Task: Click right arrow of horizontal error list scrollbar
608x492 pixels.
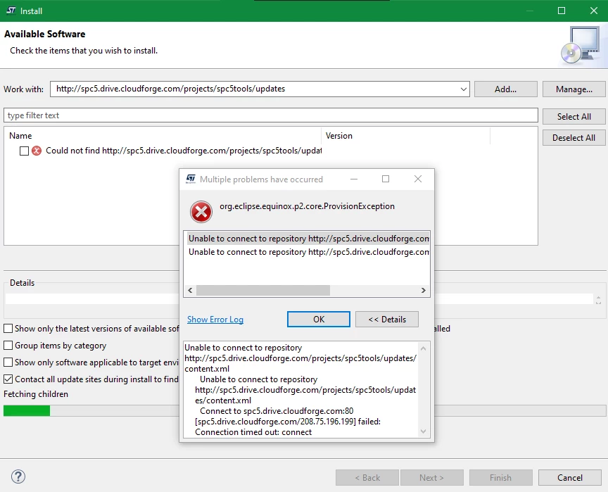Action: pos(424,291)
